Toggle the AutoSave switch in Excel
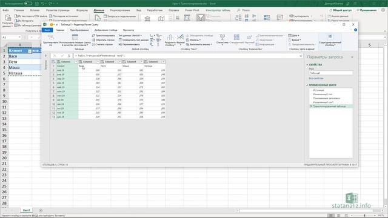The height and width of the screenshot is (218, 388). coord(28,4)
